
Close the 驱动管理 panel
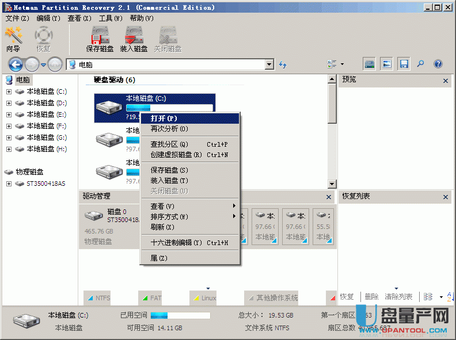[329, 197]
